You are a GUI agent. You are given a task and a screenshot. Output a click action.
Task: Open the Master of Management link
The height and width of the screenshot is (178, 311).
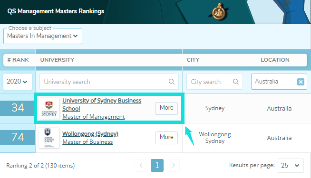pos(94,117)
